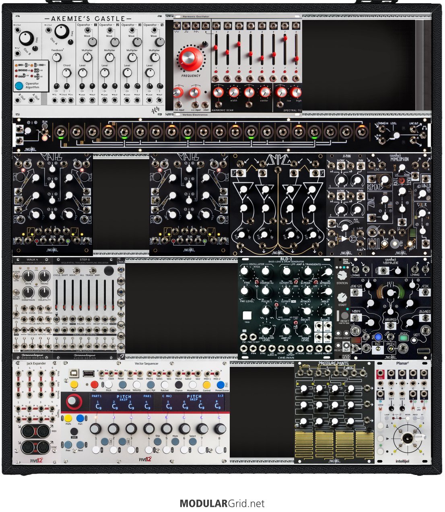Click blue Part button on Vector Sequencer

pyautogui.click(x=80, y=418)
